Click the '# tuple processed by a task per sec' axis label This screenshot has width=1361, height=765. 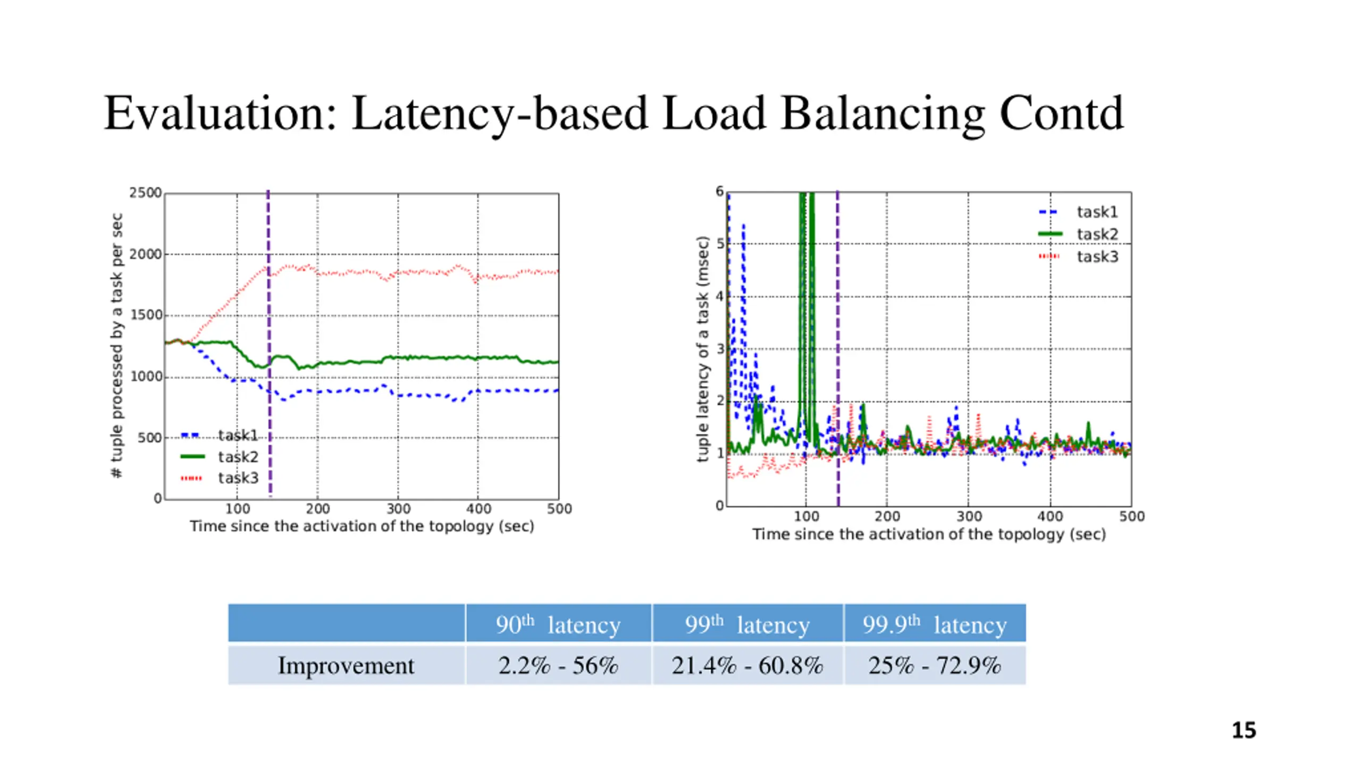(x=117, y=345)
